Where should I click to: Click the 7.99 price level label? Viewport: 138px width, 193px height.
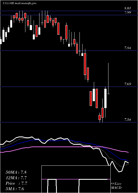(x=128, y=12)
